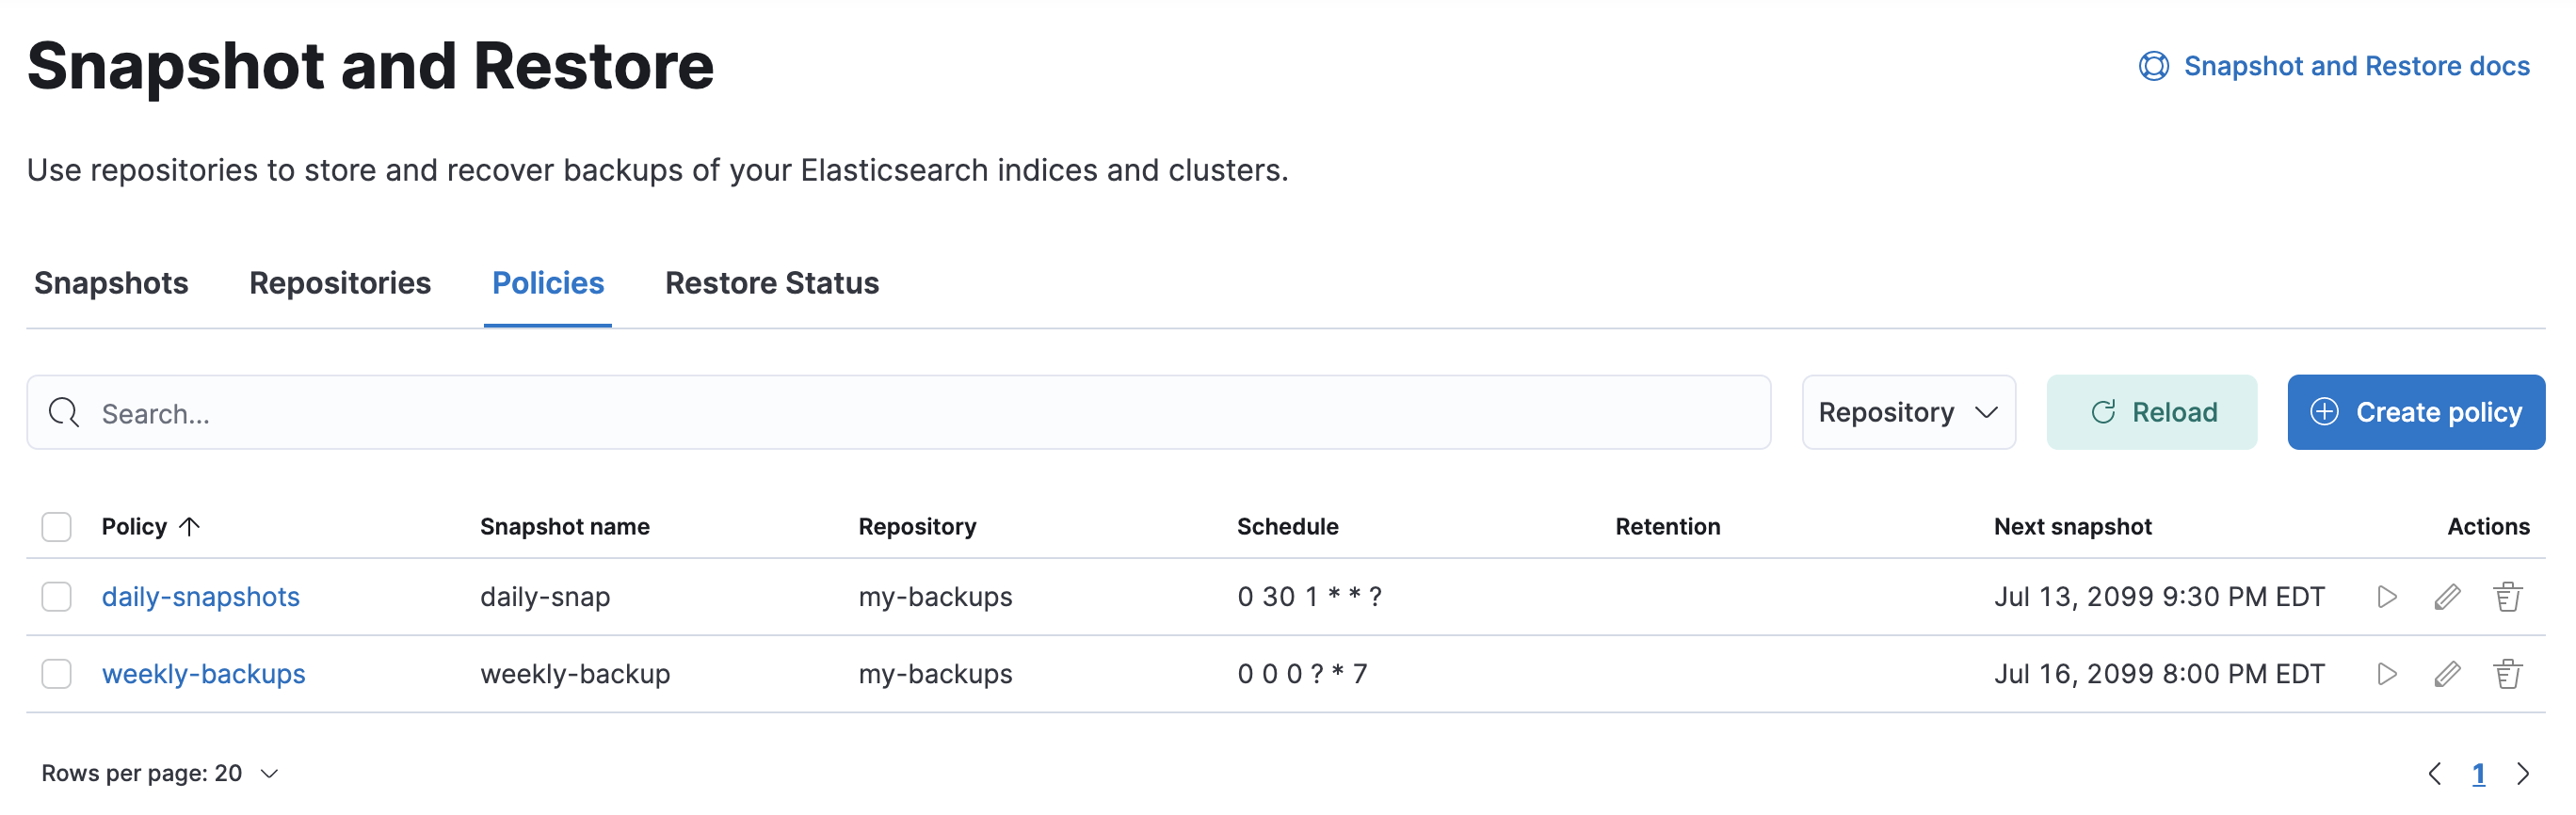The image size is (2576, 815).
Task: Check the daily-snapshots row checkbox
Action: 57,597
